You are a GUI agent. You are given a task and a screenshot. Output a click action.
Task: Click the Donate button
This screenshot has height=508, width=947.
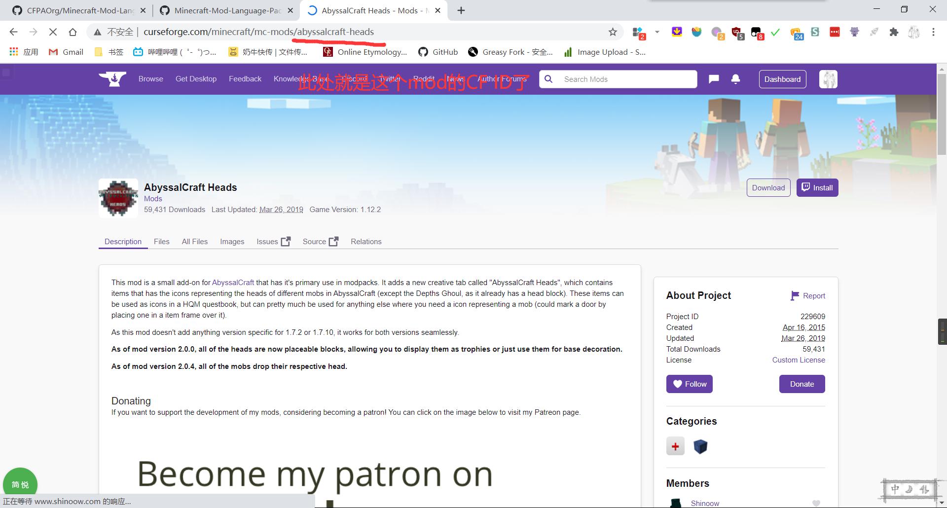(x=802, y=384)
